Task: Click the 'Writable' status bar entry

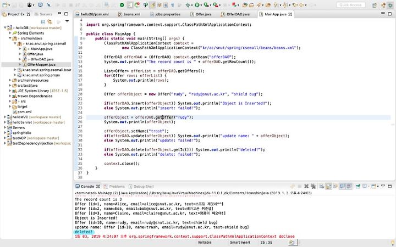Action: [x=205, y=243]
